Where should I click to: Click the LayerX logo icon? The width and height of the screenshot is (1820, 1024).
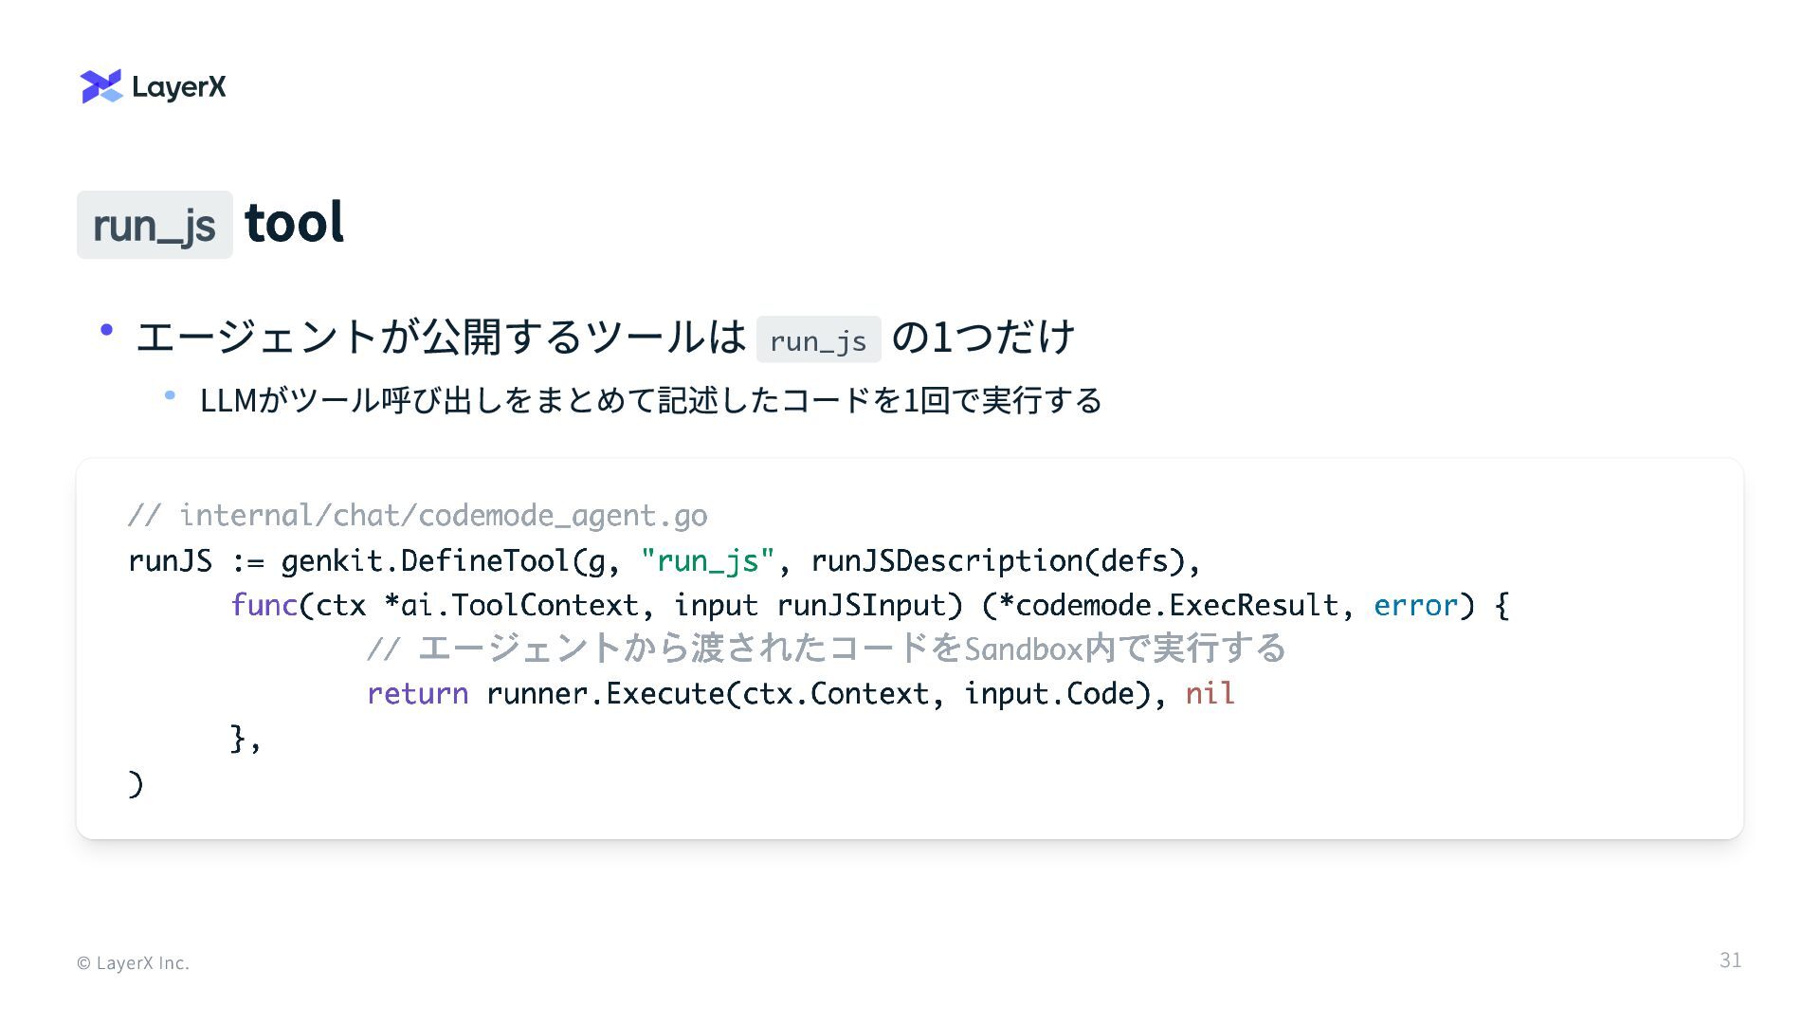coord(101,86)
